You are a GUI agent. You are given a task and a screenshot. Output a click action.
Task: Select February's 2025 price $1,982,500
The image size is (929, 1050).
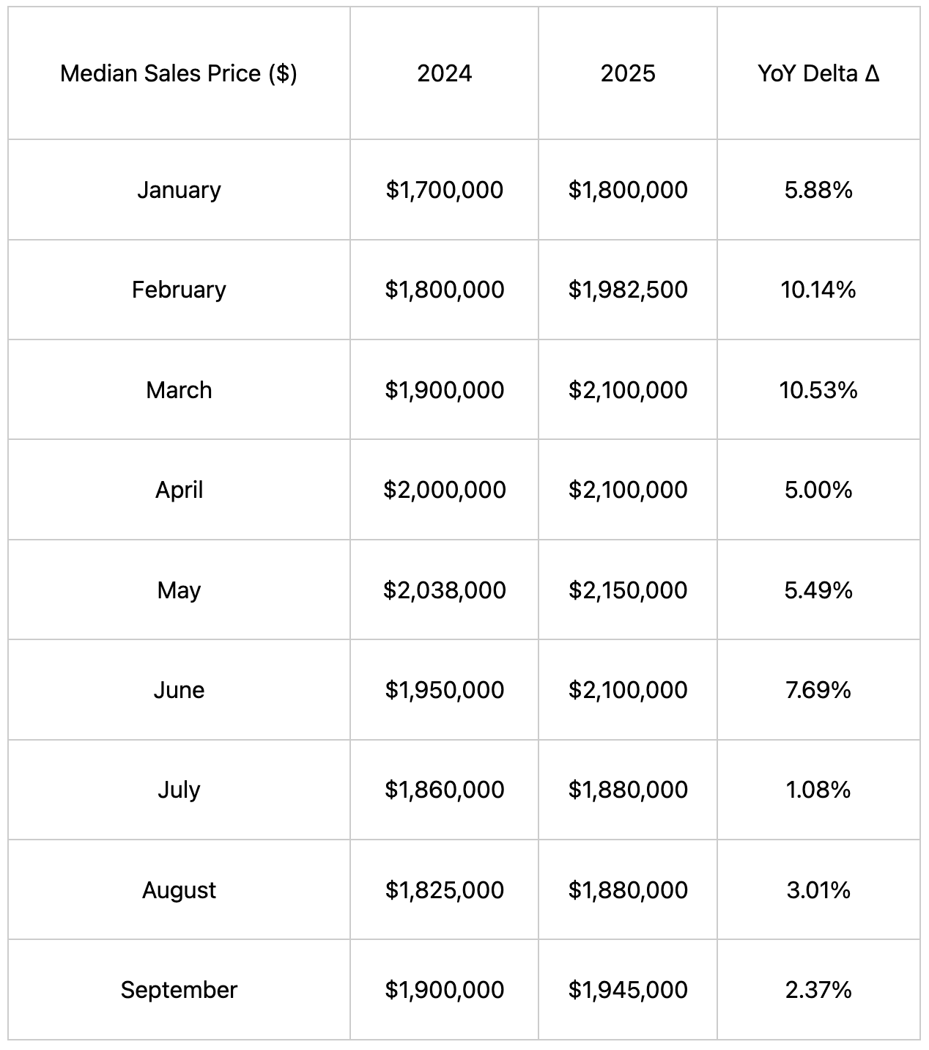click(628, 290)
